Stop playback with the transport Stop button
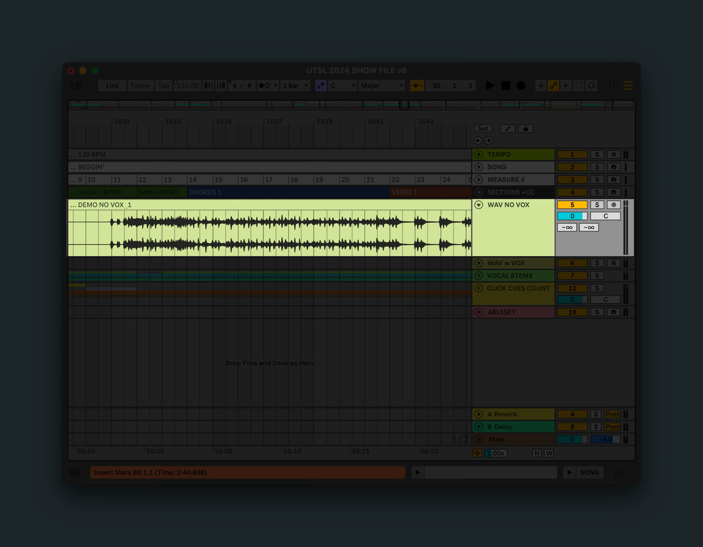Viewport: 703px width, 547px height. pos(506,86)
